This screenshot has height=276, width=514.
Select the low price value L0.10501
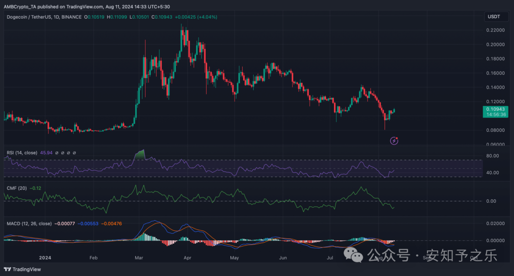click(139, 17)
